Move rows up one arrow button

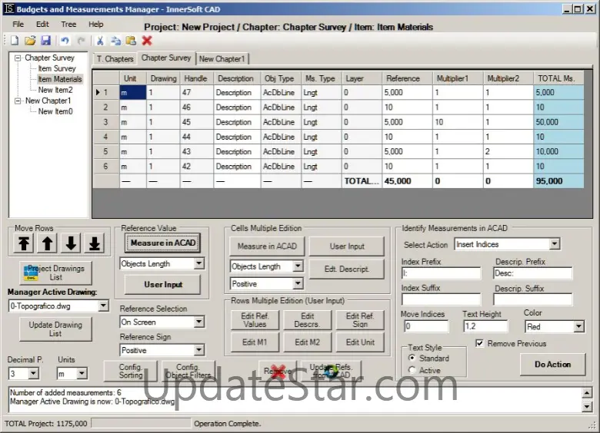point(47,243)
